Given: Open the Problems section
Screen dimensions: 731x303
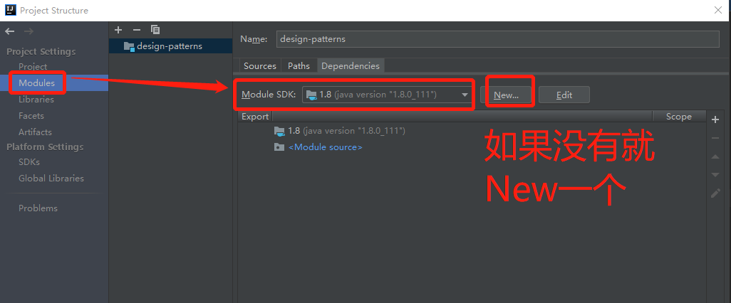Looking at the screenshot, I should point(38,208).
